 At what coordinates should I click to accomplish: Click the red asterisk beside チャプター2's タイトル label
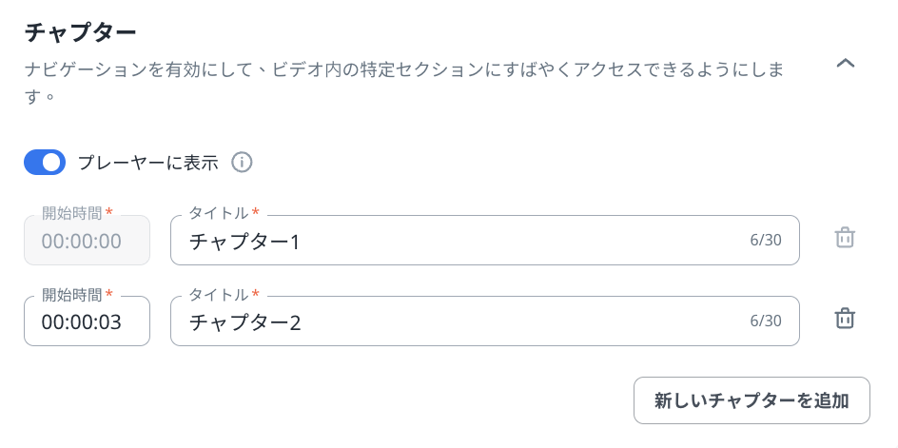click(x=256, y=294)
